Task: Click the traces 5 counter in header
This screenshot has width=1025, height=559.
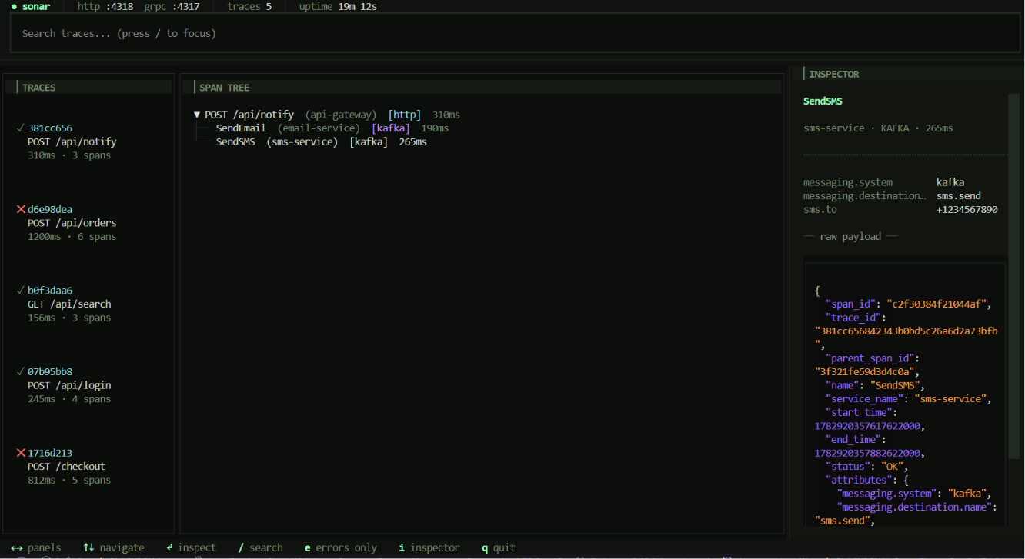Action: pyautogui.click(x=249, y=6)
